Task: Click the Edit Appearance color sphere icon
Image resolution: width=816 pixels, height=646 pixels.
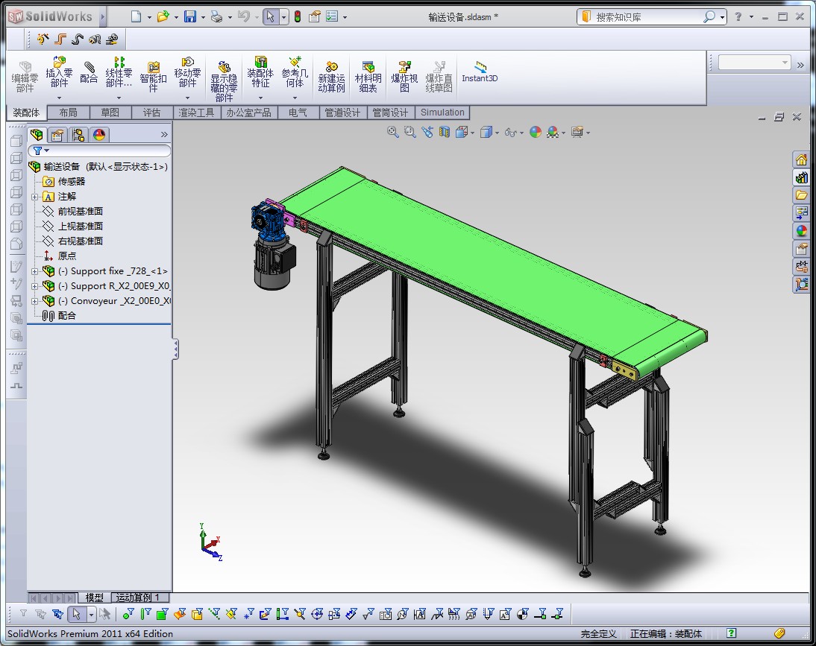Action: point(536,132)
